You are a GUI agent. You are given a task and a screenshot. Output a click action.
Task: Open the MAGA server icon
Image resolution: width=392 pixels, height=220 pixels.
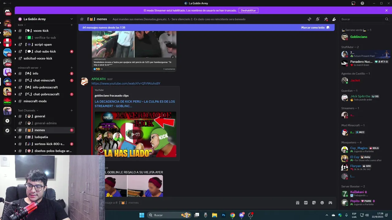point(7,52)
